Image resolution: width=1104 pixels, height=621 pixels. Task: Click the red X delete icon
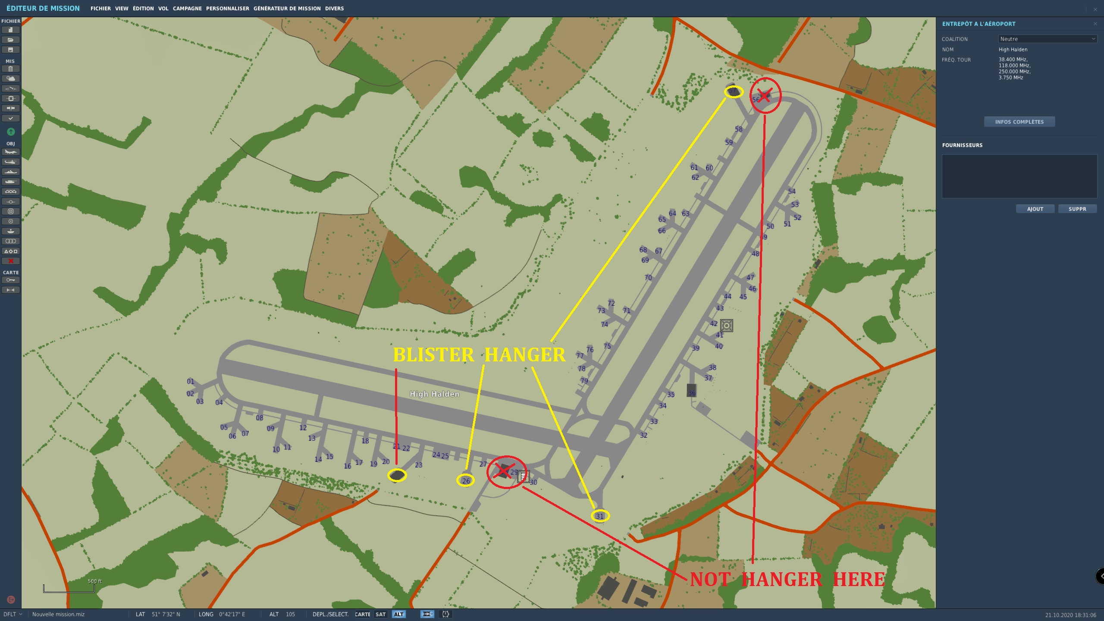pos(11,261)
